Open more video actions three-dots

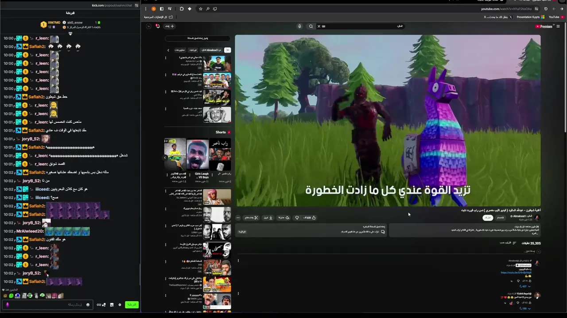point(238,218)
